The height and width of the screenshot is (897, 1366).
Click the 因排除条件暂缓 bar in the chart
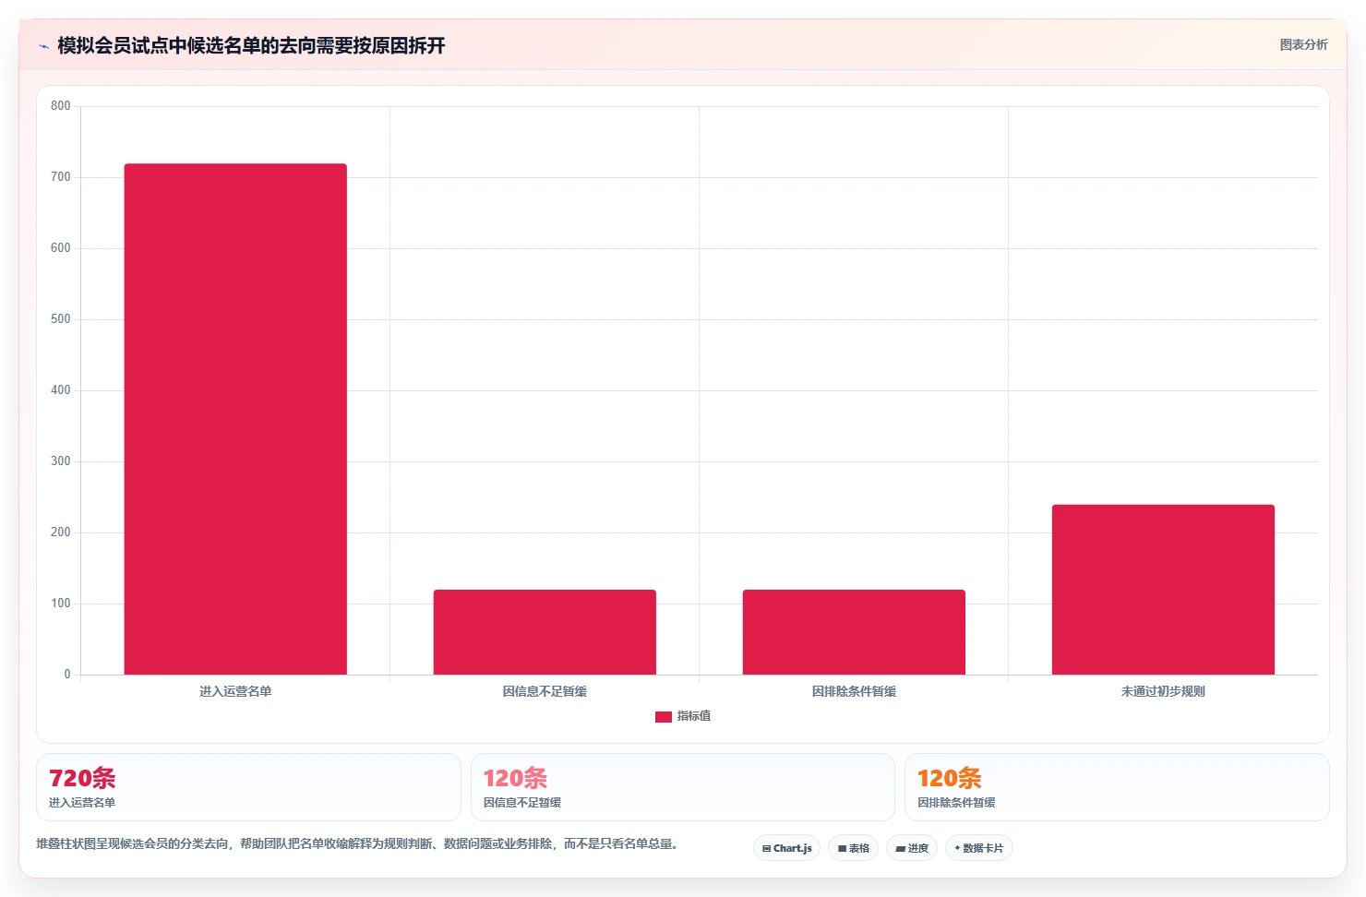(854, 632)
